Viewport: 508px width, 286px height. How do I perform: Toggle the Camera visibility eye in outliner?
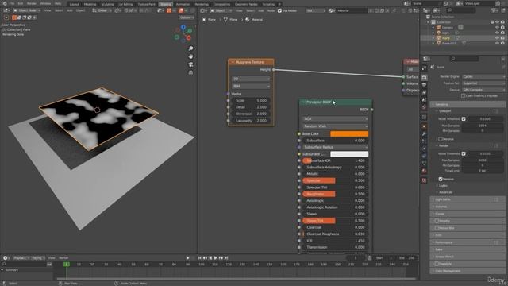[x=497, y=28]
